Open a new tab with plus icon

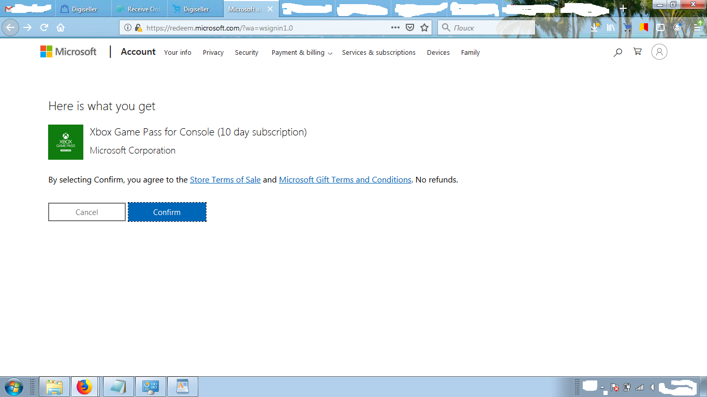(623, 9)
